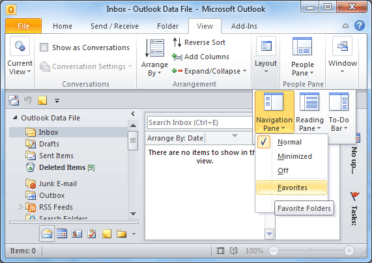Image resolution: width=372 pixels, height=263 pixels.
Task: Click the 100% zoom level text
Action: click(254, 251)
